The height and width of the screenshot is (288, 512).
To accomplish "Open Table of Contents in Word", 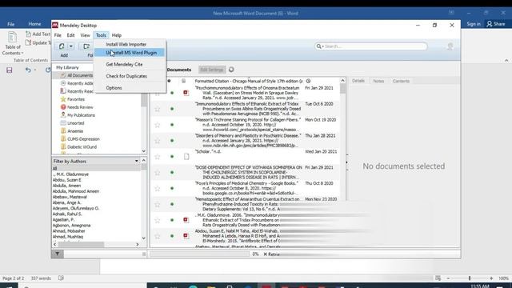I will click(x=13, y=43).
